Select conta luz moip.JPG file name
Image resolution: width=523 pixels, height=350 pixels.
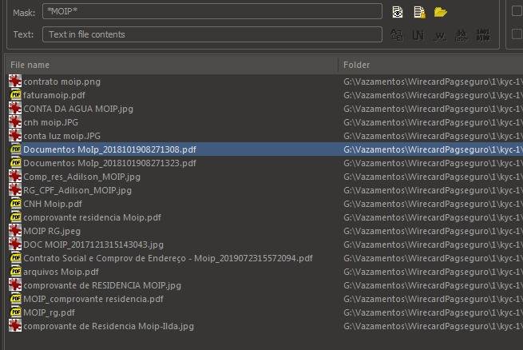pos(61,136)
